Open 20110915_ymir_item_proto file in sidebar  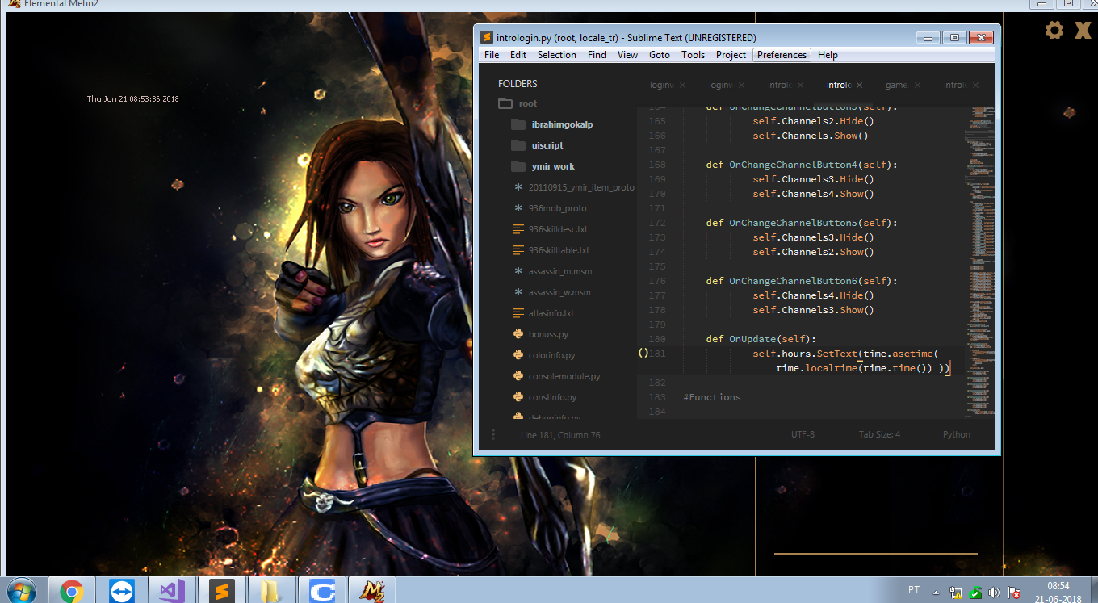pyautogui.click(x=581, y=187)
